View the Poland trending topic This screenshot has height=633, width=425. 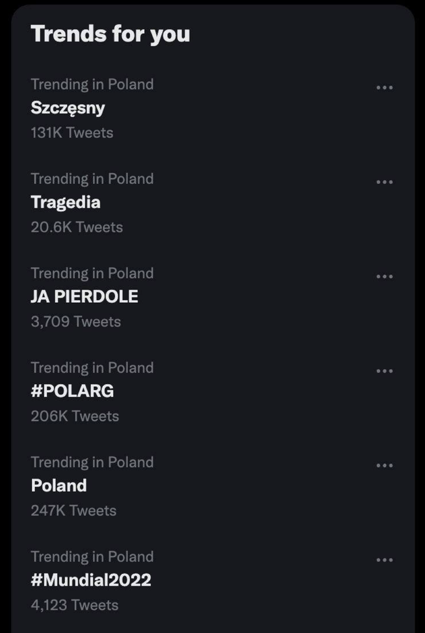(x=58, y=485)
